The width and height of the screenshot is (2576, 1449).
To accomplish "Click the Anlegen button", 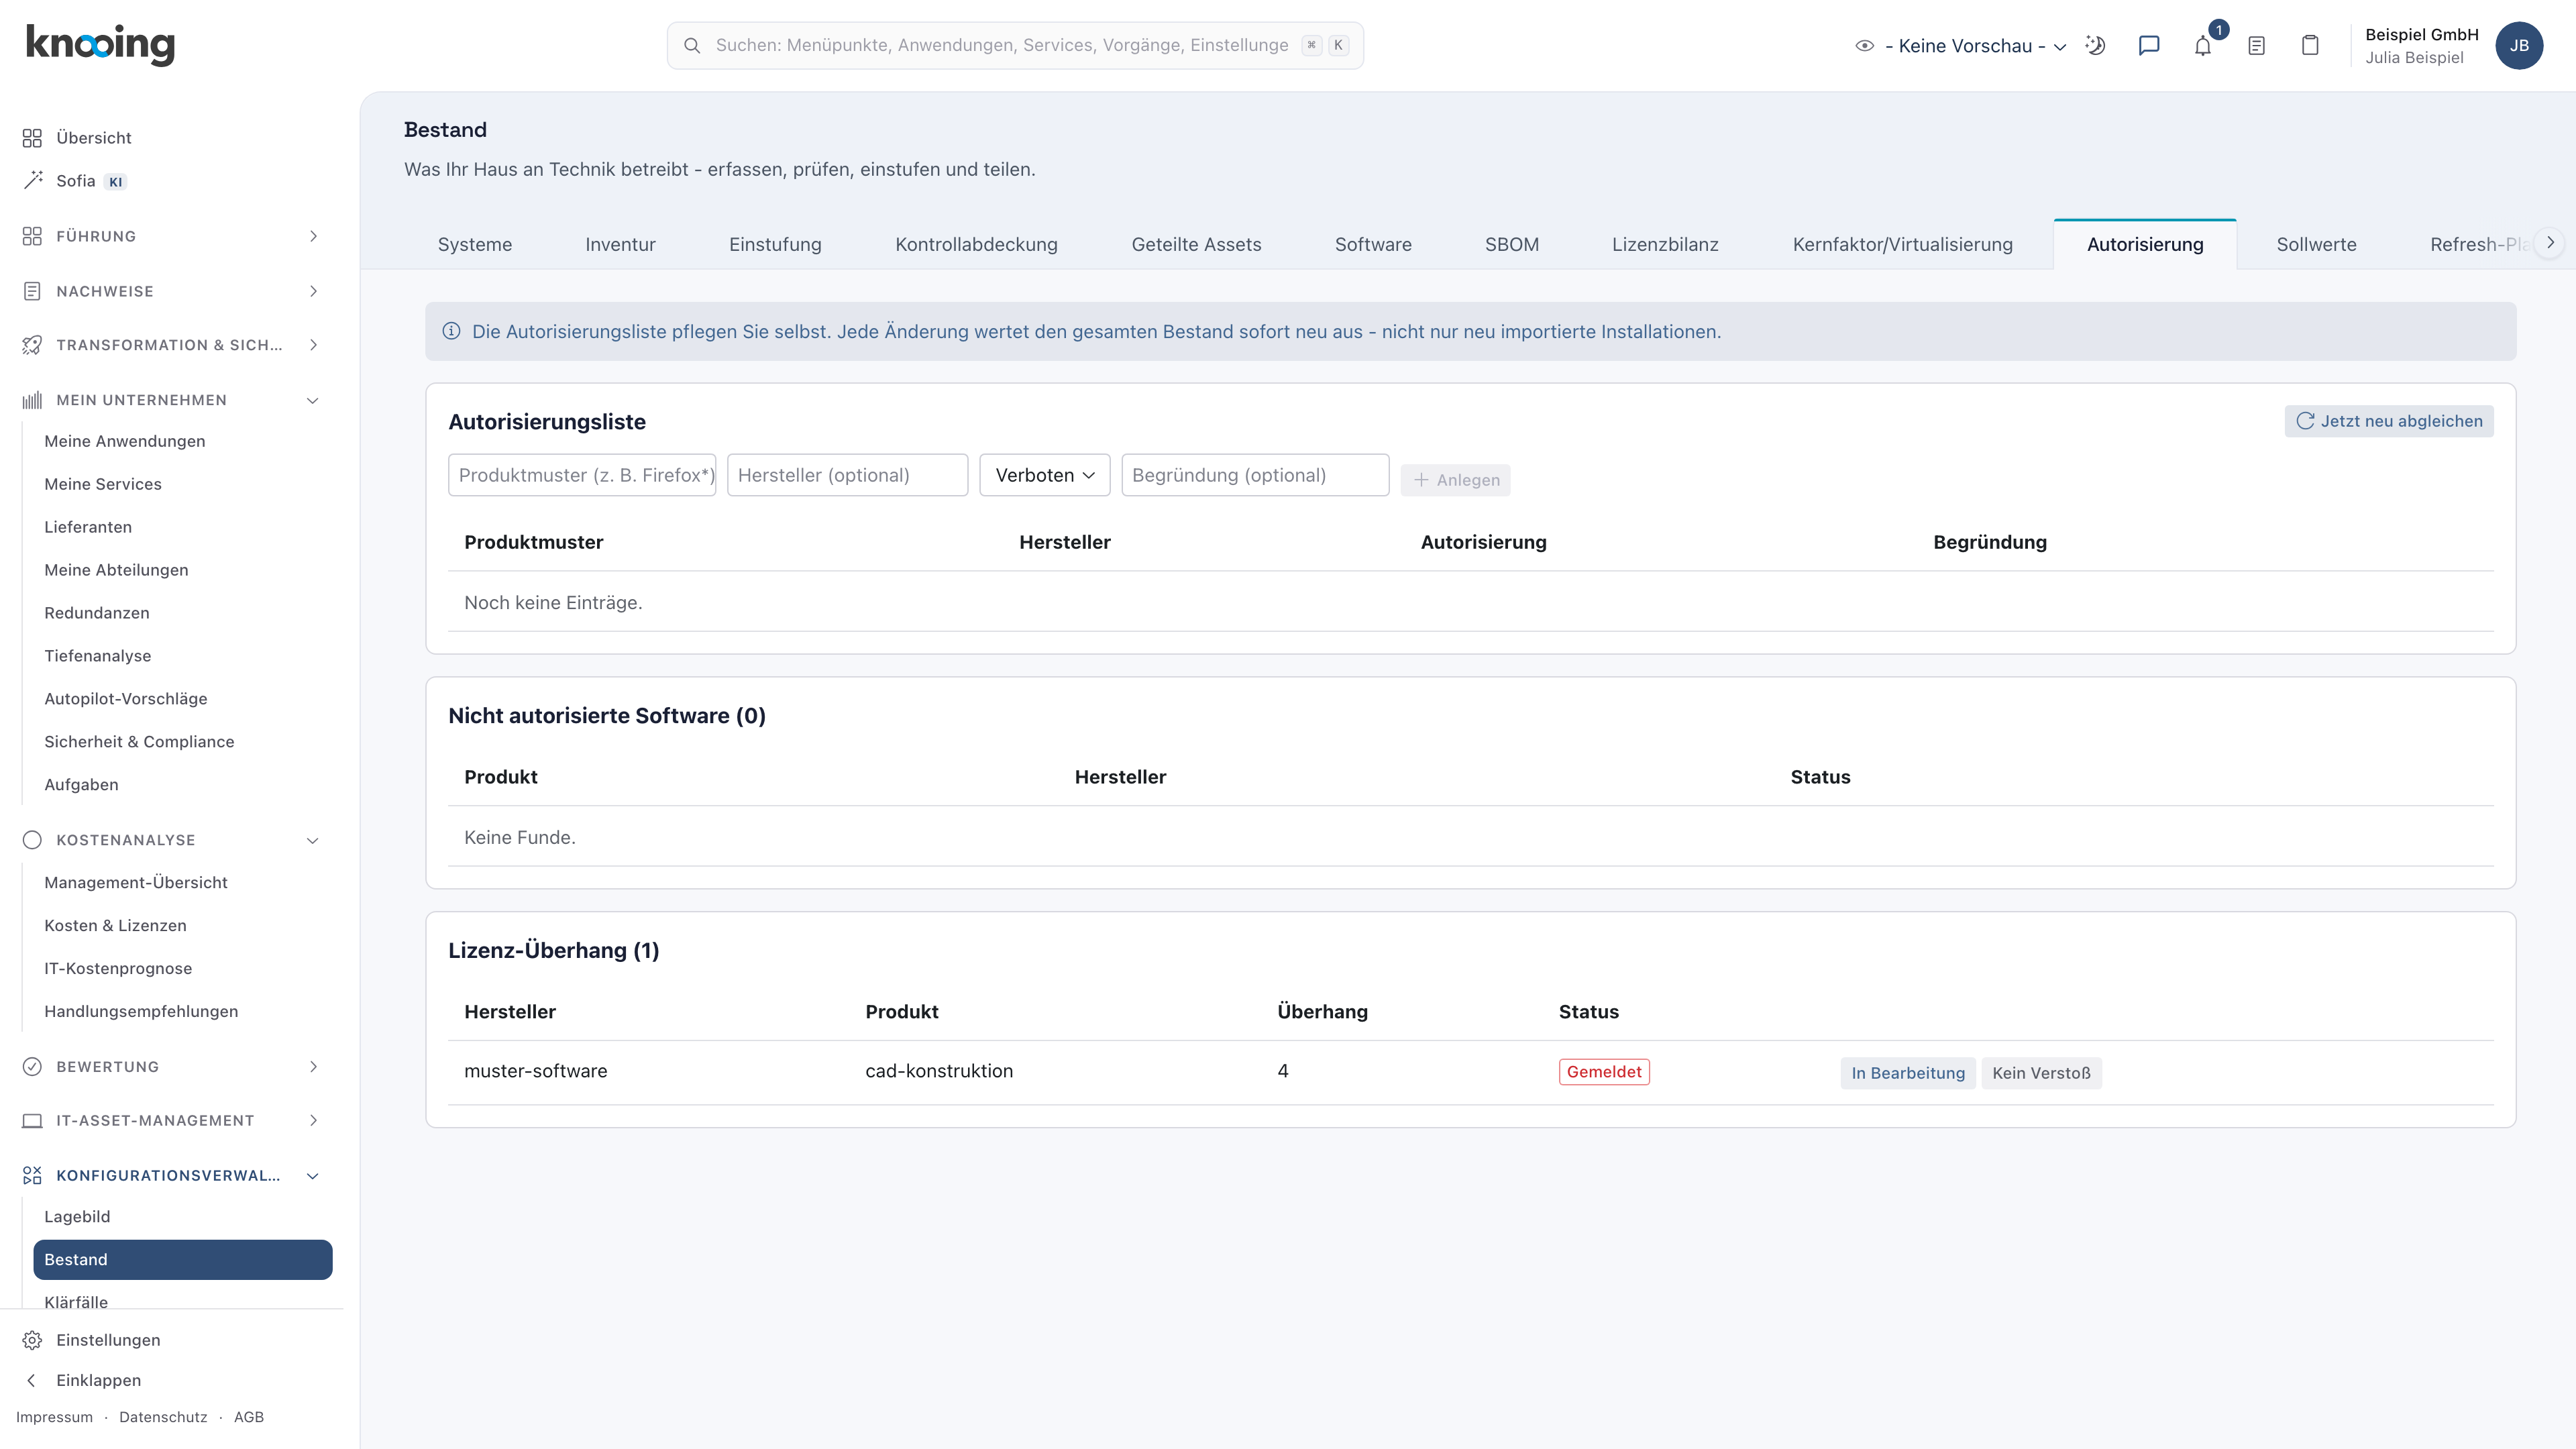I will point(1455,480).
